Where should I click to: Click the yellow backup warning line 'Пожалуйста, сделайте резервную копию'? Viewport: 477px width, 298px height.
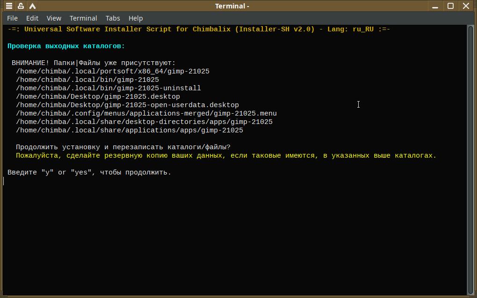coord(226,155)
